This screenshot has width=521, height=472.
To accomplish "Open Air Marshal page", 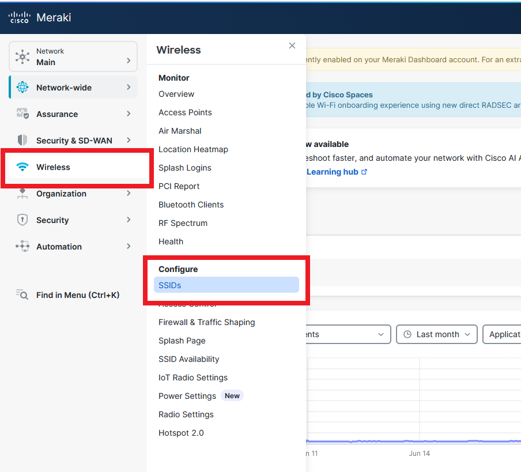I will [x=180, y=131].
